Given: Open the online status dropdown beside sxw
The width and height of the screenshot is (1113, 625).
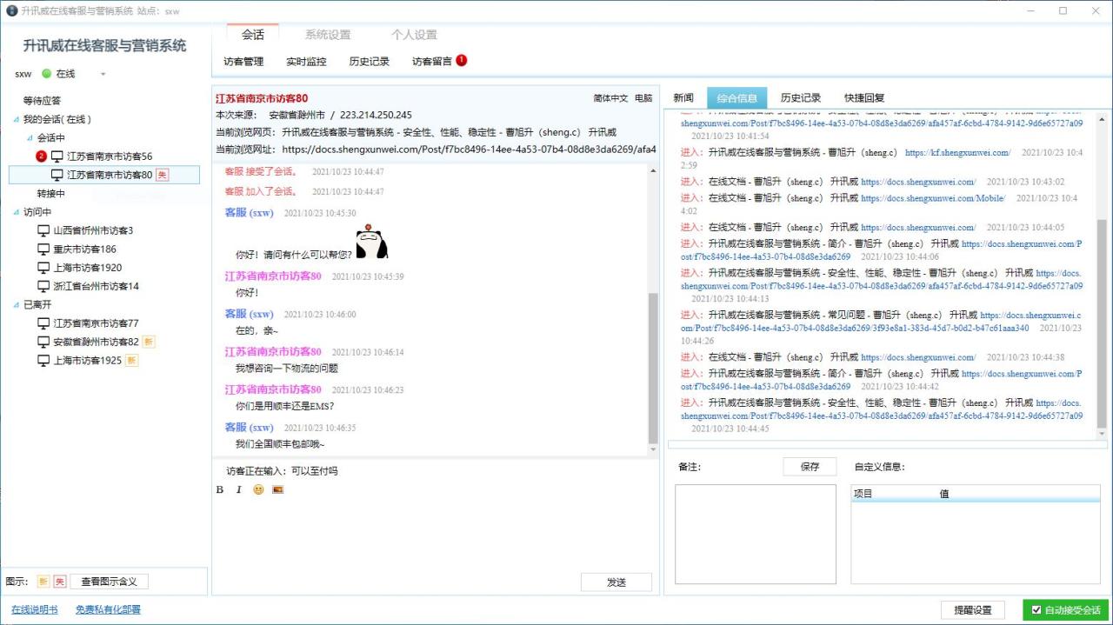Looking at the screenshot, I should coord(103,74).
